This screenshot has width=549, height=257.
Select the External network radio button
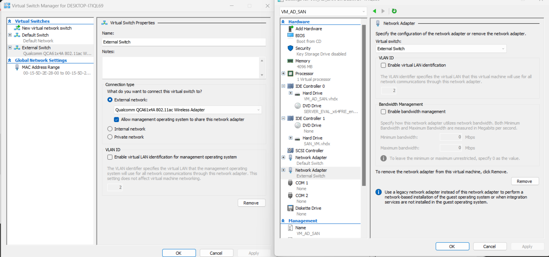point(110,100)
